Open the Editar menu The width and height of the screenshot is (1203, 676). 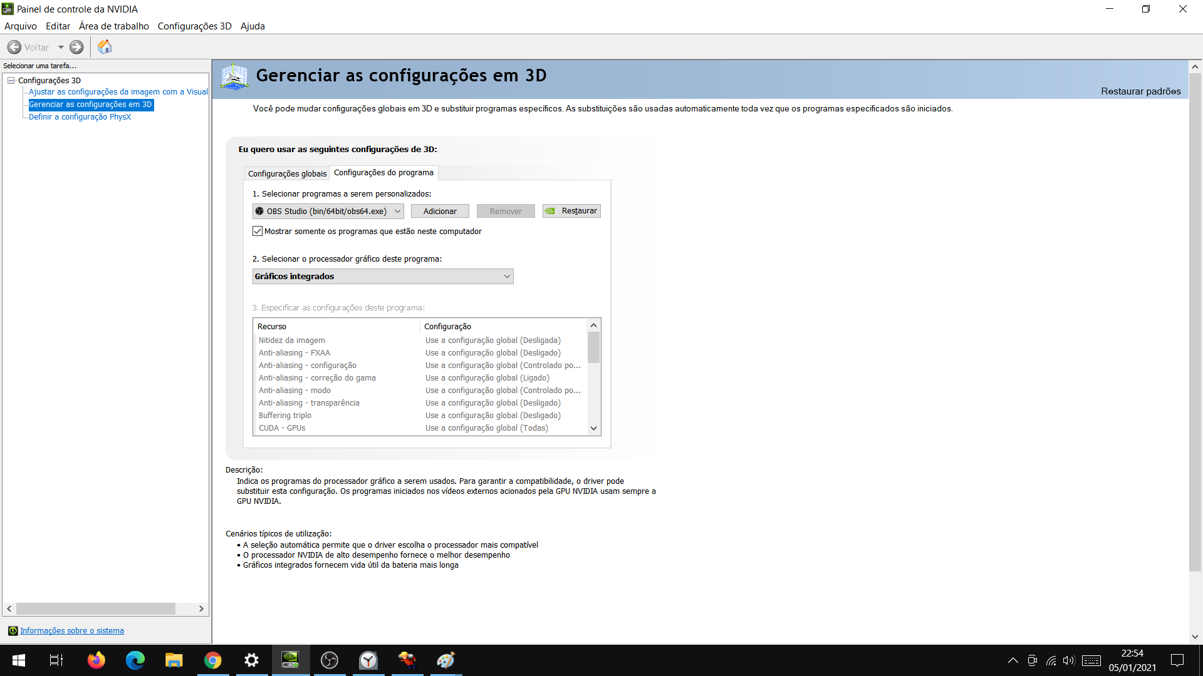(58, 26)
